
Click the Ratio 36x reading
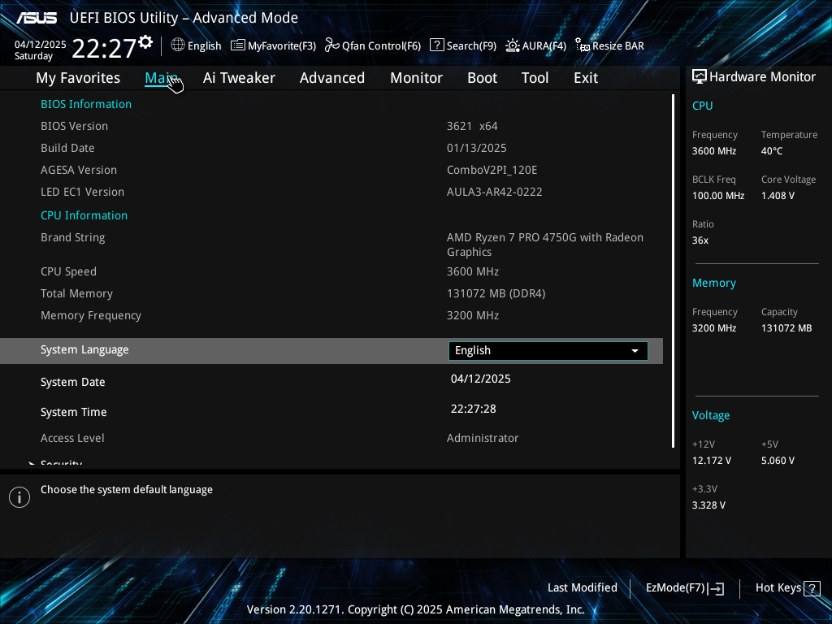700,240
